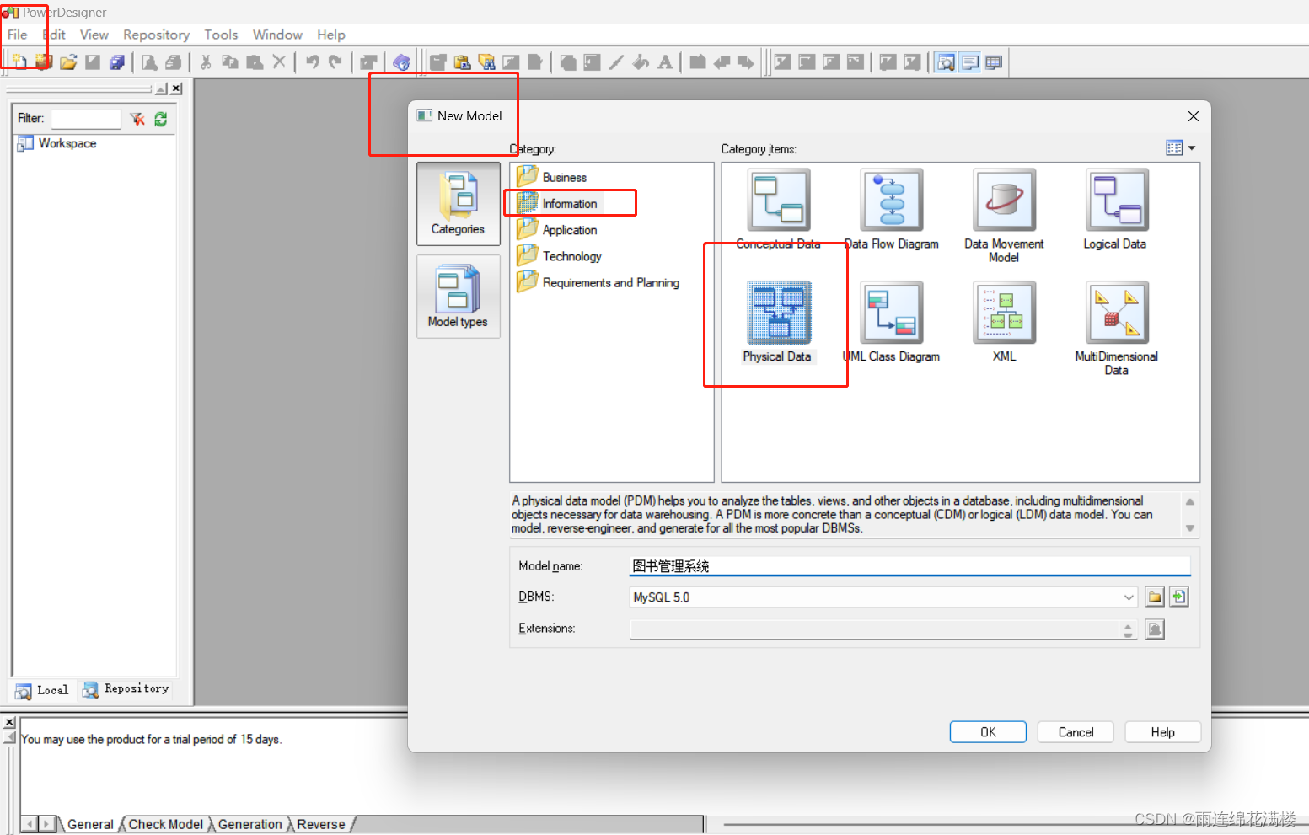Choose the Logical Data item
The width and height of the screenshot is (1309, 835).
[1116, 211]
